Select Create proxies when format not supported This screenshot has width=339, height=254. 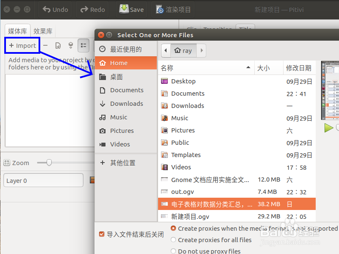[x=173, y=228]
